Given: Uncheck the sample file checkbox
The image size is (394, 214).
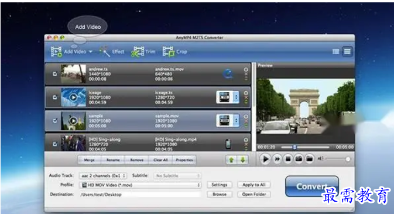Looking at the screenshot, I should click(x=55, y=120).
